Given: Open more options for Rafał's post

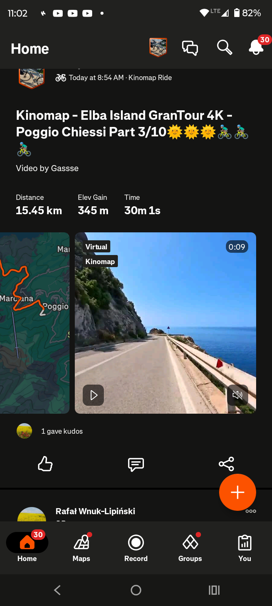Looking at the screenshot, I should [251, 511].
